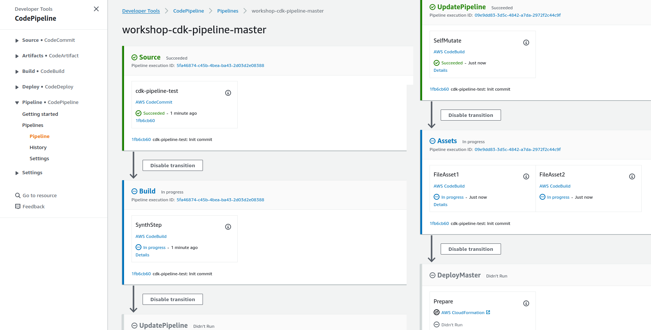The image size is (651, 330).
Task: Expand Deploy CodeDeploy section
Action: (x=17, y=87)
